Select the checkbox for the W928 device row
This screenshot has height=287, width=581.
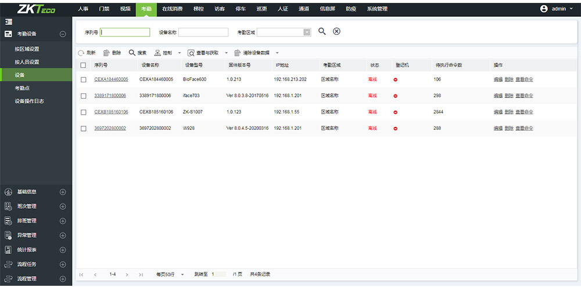point(84,128)
